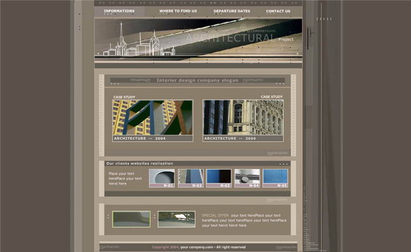Viewport: 411px width, 252px height.
Task: Click right ARCHITECTURE -- 2004 caption
Action: (x=230, y=139)
